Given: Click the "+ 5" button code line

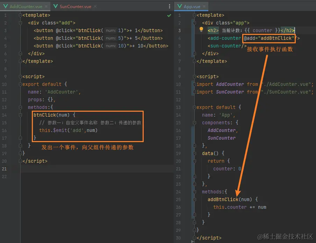Looking at the screenshot, I should click(x=98, y=38).
